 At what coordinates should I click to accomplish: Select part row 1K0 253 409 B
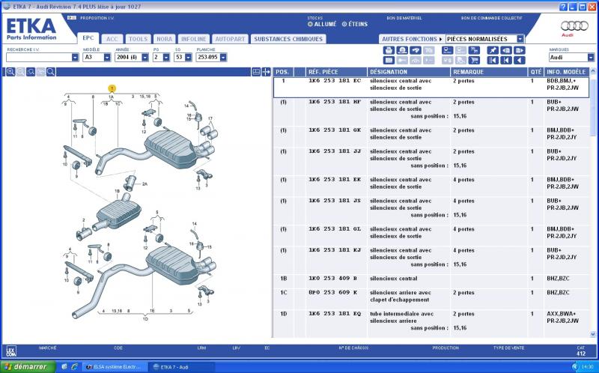(x=431, y=282)
